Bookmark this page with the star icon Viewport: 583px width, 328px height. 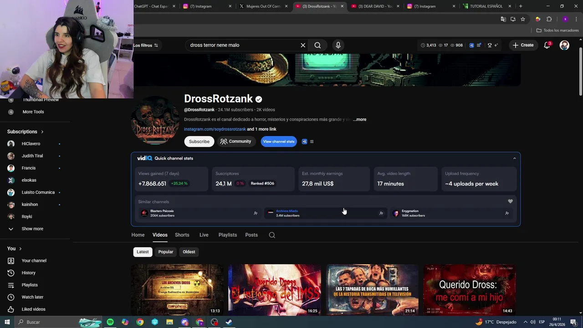[523, 19]
